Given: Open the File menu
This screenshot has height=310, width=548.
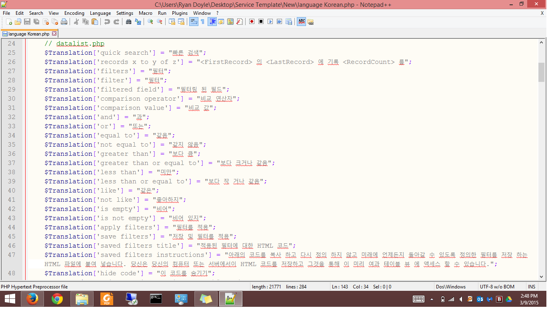Looking at the screenshot, I should [x=6, y=13].
